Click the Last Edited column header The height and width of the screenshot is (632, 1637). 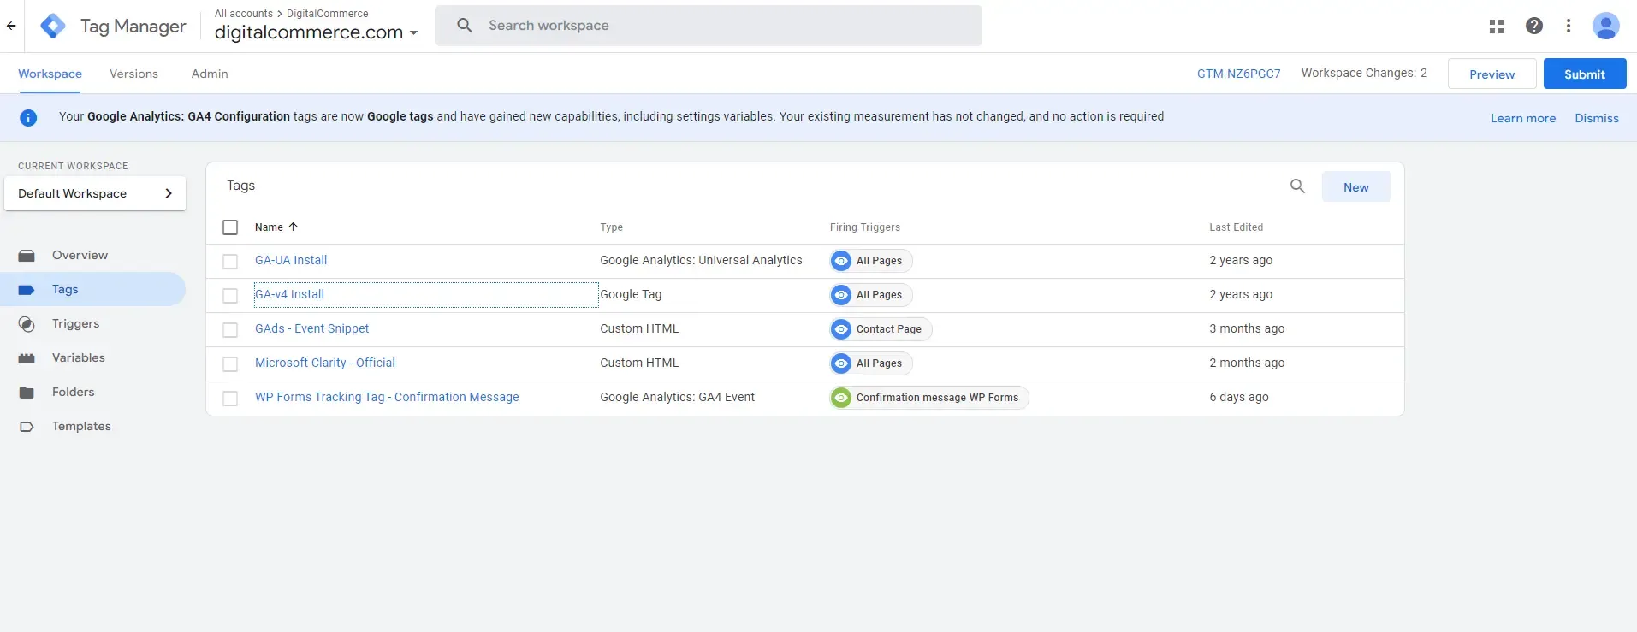1236,227
